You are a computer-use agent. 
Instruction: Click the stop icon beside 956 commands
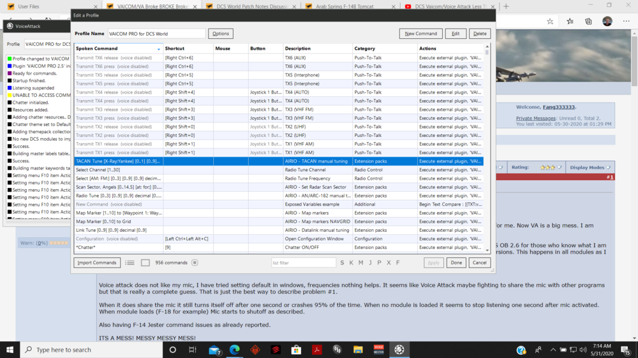195,263
